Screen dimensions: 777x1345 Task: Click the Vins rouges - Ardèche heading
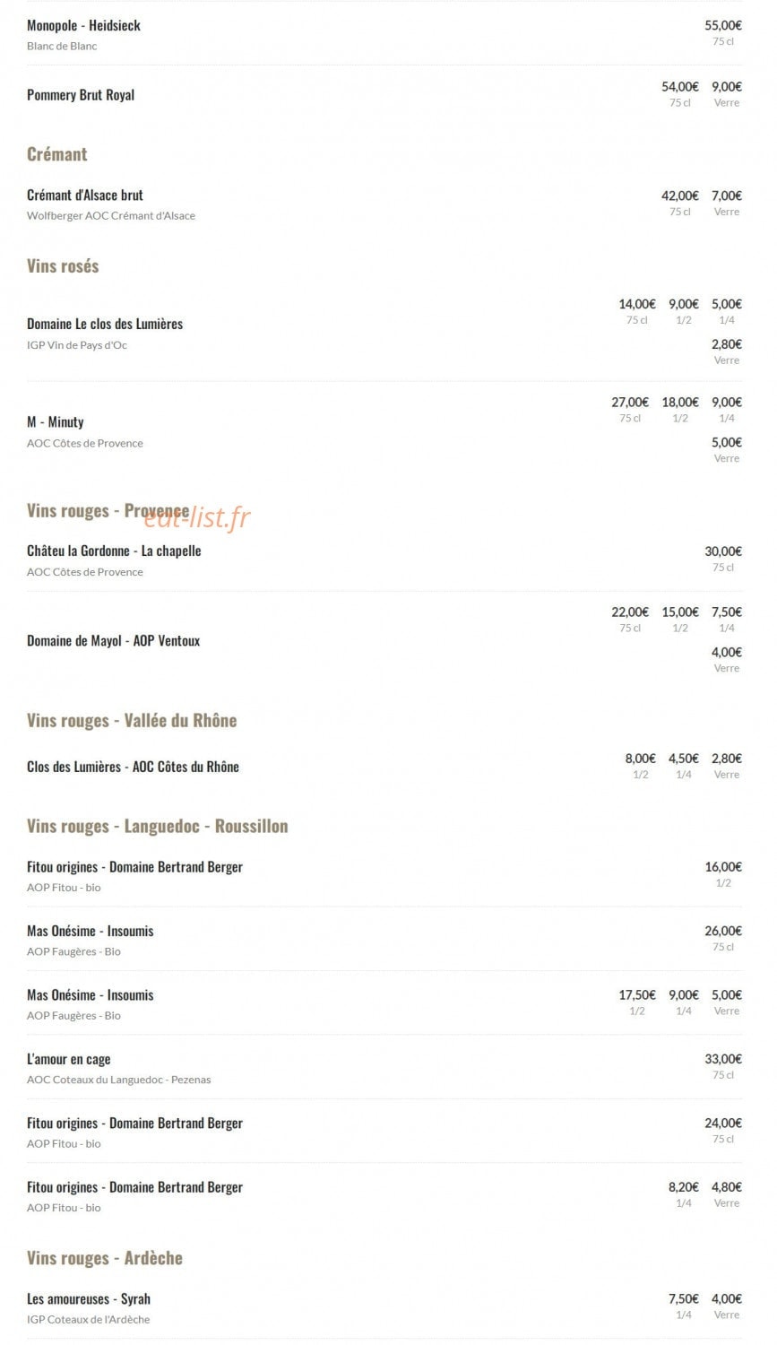click(x=105, y=1259)
